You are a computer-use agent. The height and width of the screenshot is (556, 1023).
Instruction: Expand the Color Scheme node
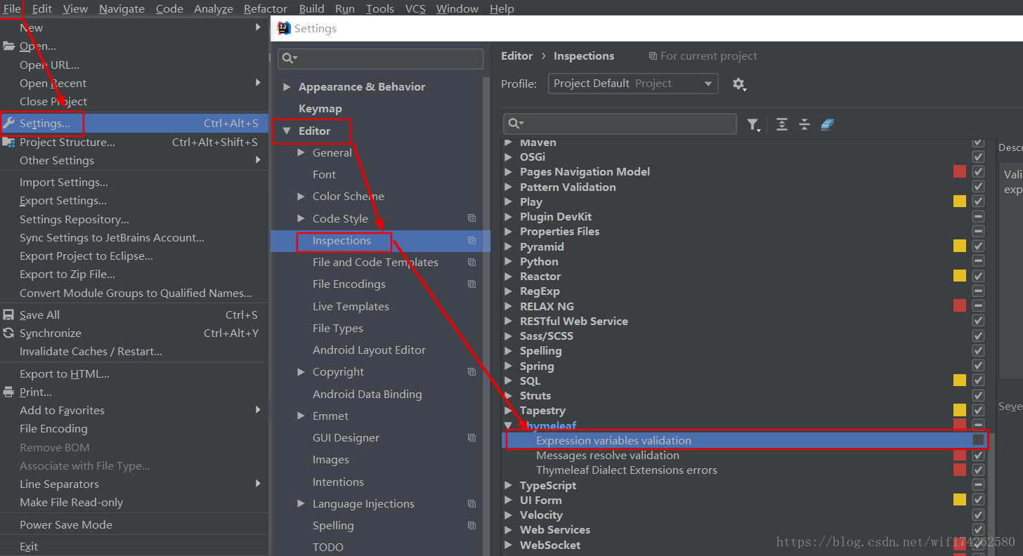pos(301,196)
